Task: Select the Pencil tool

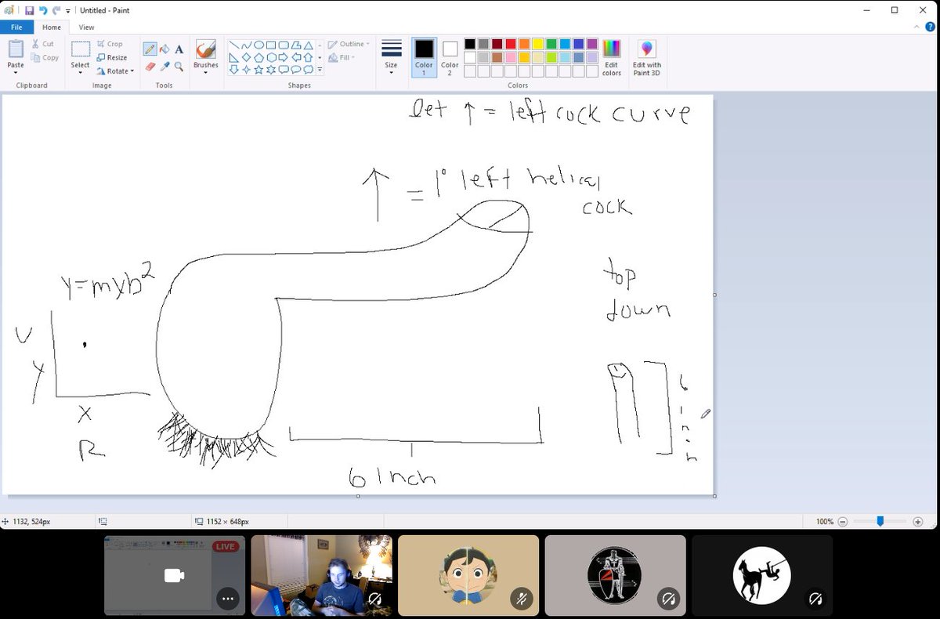Action: point(150,49)
